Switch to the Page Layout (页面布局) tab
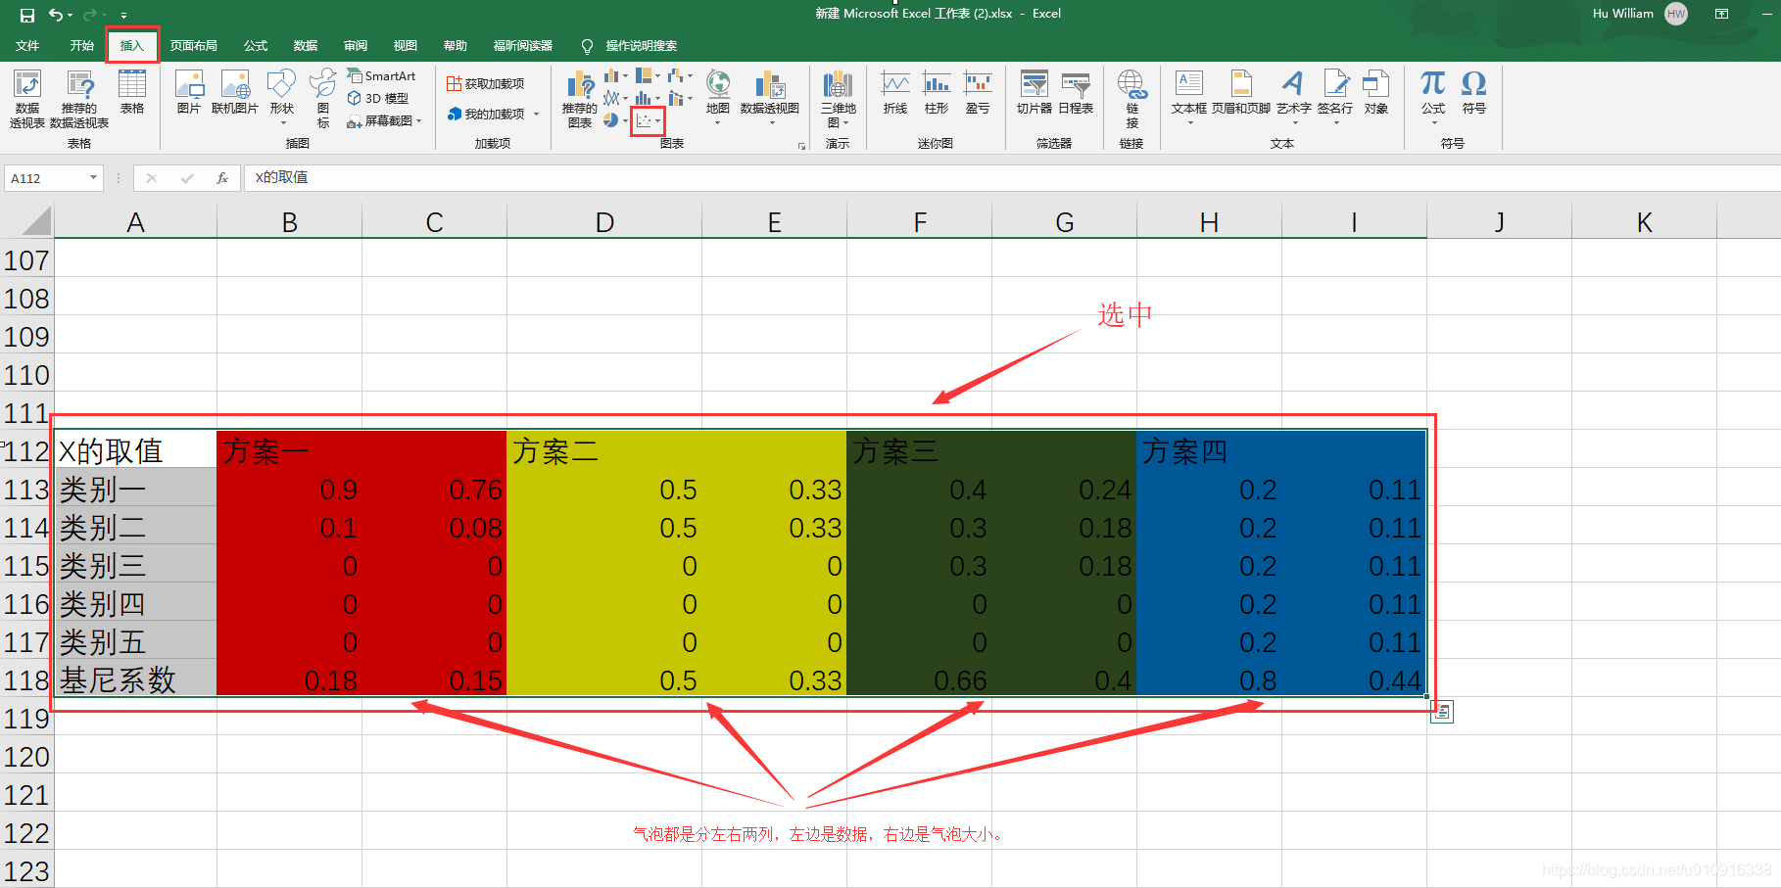 pos(193,46)
